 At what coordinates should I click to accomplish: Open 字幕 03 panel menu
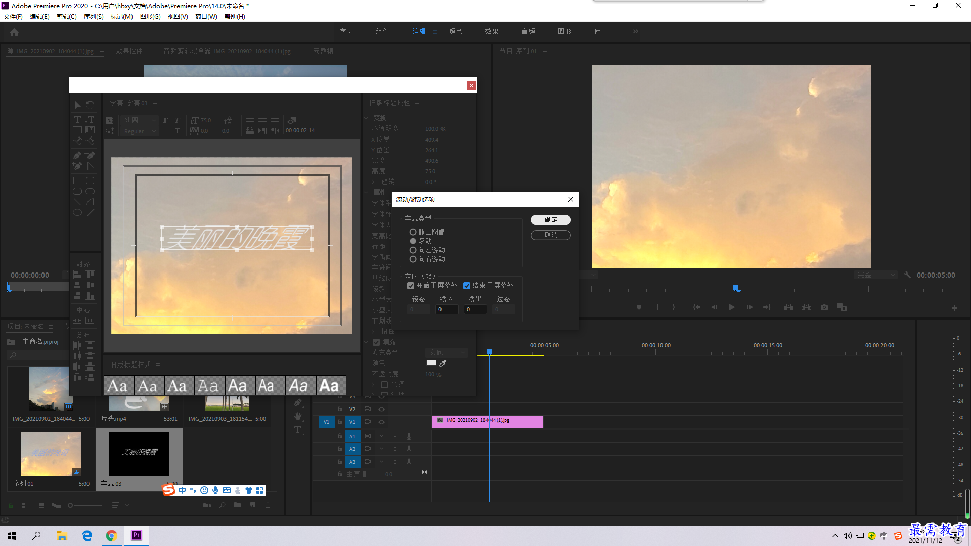click(x=155, y=103)
